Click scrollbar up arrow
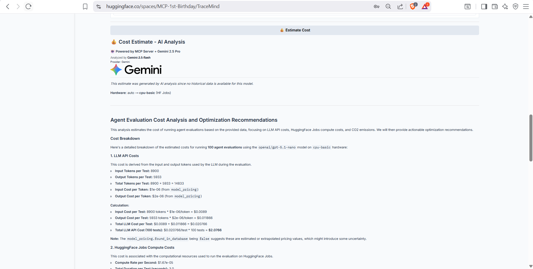Screen dimensions: 533x269 [531, 17]
